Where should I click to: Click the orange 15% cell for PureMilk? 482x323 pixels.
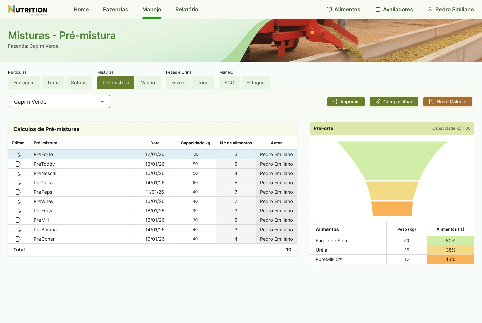tap(450, 259)
